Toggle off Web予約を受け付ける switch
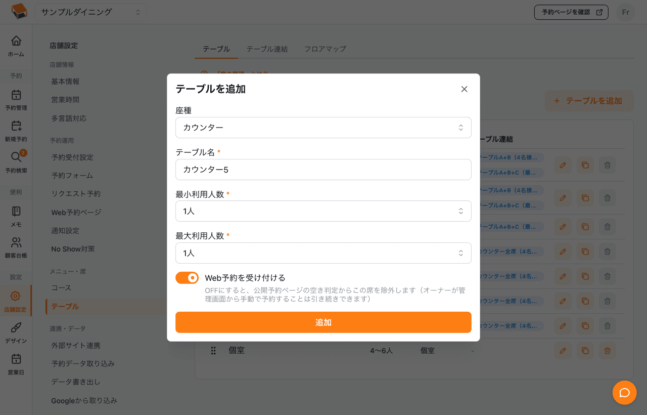Image resolution: width=647 pixels, height=415 pixels. pyautogui.click(x=187, y=278)
